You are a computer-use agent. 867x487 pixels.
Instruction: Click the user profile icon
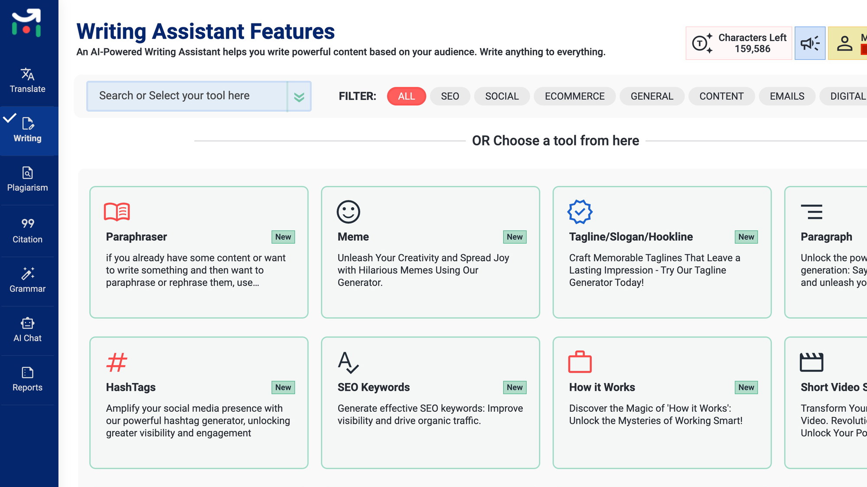pos(844,43)
